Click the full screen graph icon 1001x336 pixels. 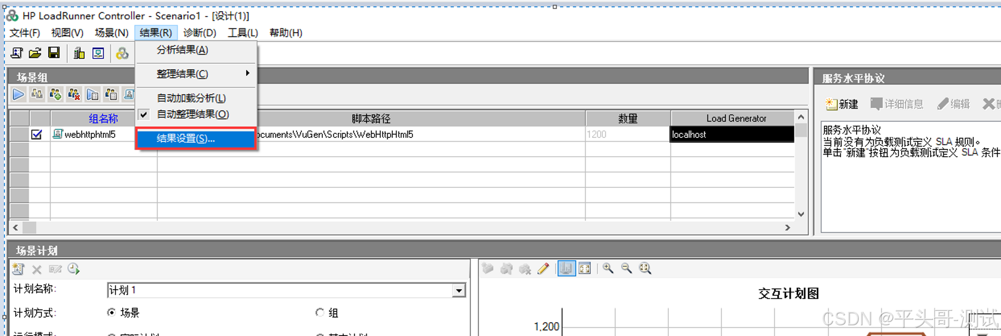click(585, 268)
